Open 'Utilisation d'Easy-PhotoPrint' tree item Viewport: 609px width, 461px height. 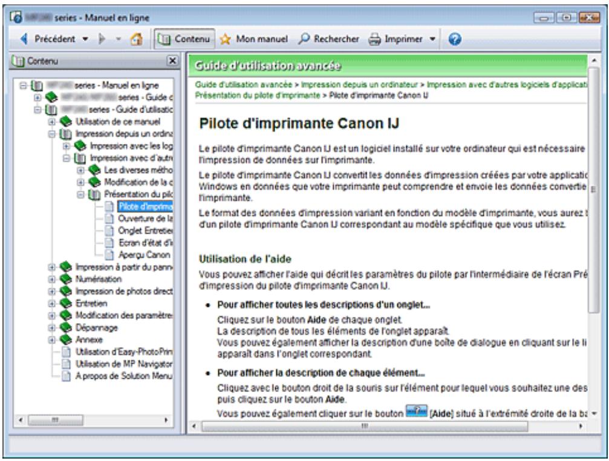[x=124, y=351]
